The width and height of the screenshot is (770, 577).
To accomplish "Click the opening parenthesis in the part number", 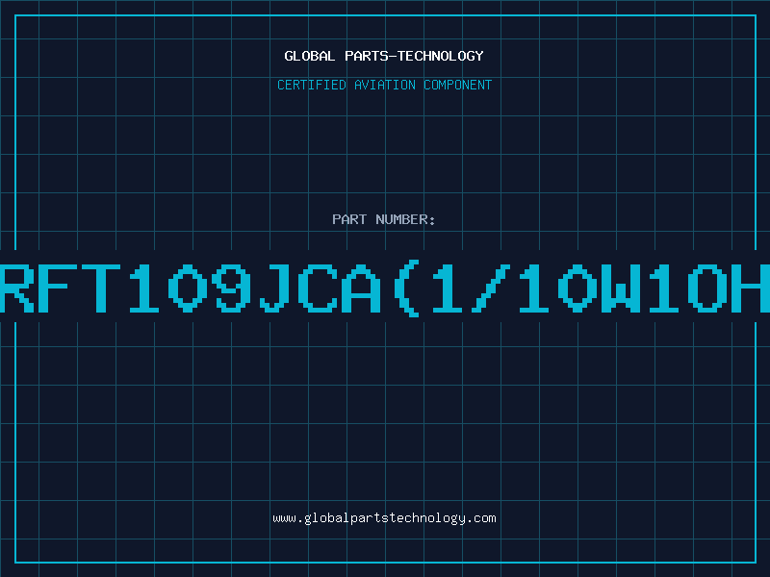I will [407, 288].
